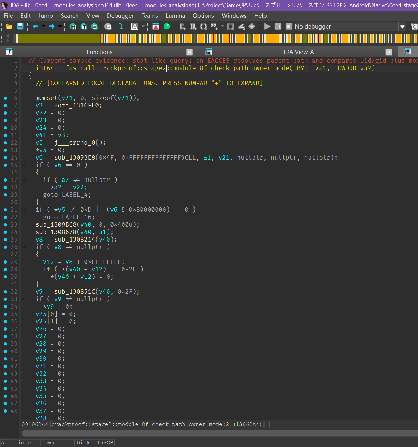
Task: Click the 001062A4 address status field
Action: click(x=35, y=424)
